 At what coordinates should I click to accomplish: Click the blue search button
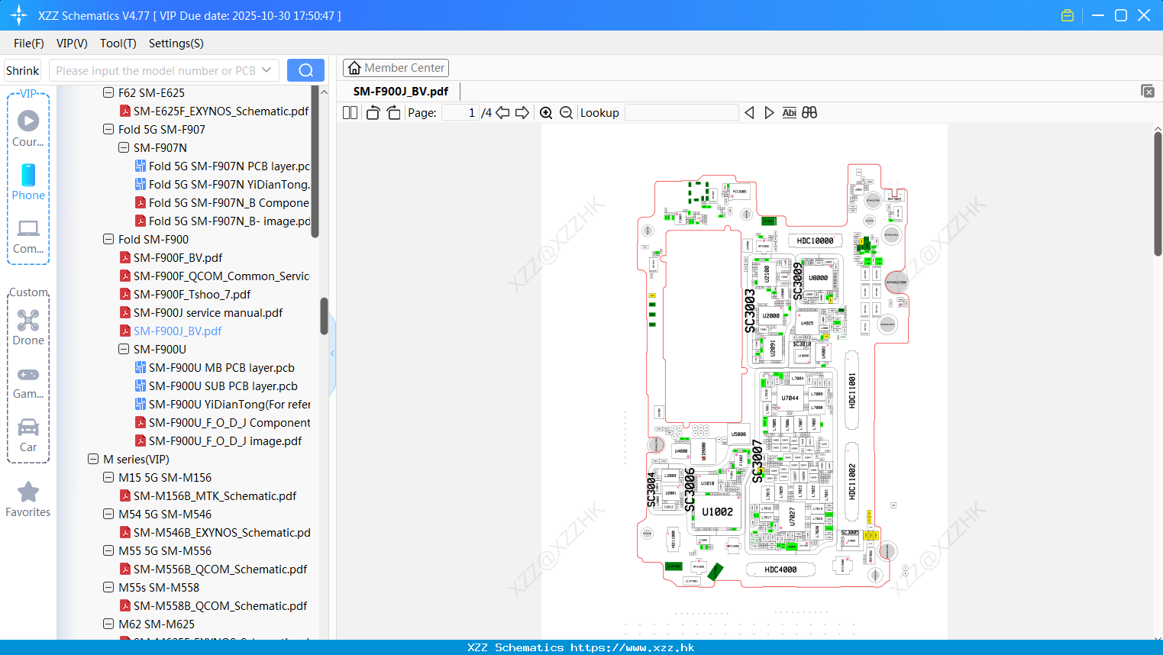tap(305, 70)
